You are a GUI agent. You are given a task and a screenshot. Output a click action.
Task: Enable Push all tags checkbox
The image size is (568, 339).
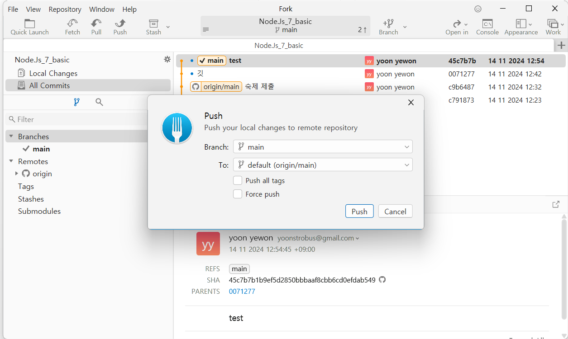click(238, 180)
